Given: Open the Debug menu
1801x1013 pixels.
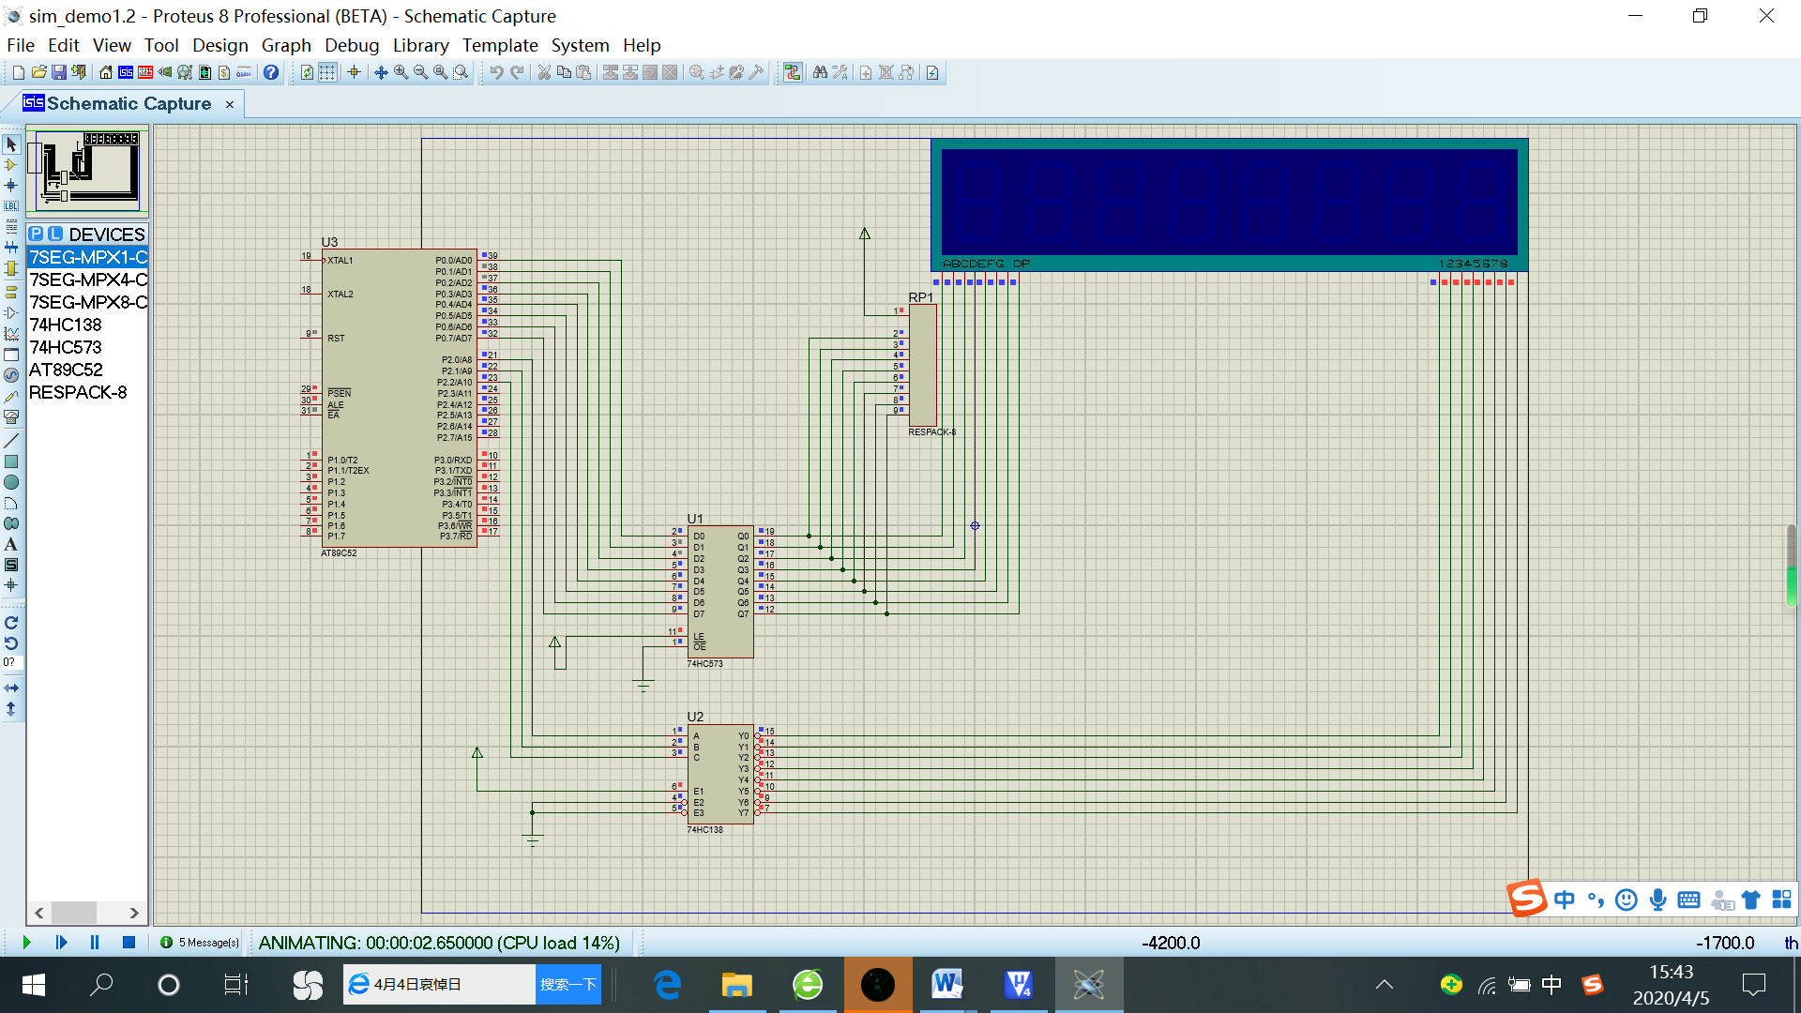Looking at the screenshot, I should click(352, 45).
